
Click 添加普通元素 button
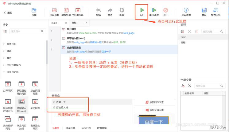(154, 110)
